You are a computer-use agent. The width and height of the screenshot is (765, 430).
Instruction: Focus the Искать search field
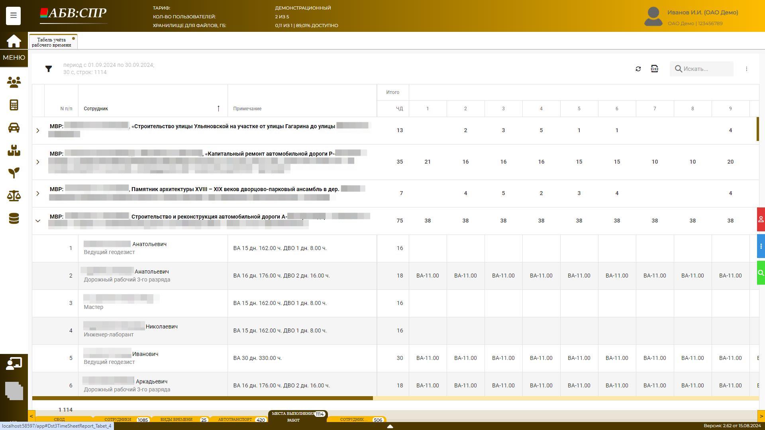[701, 69]
